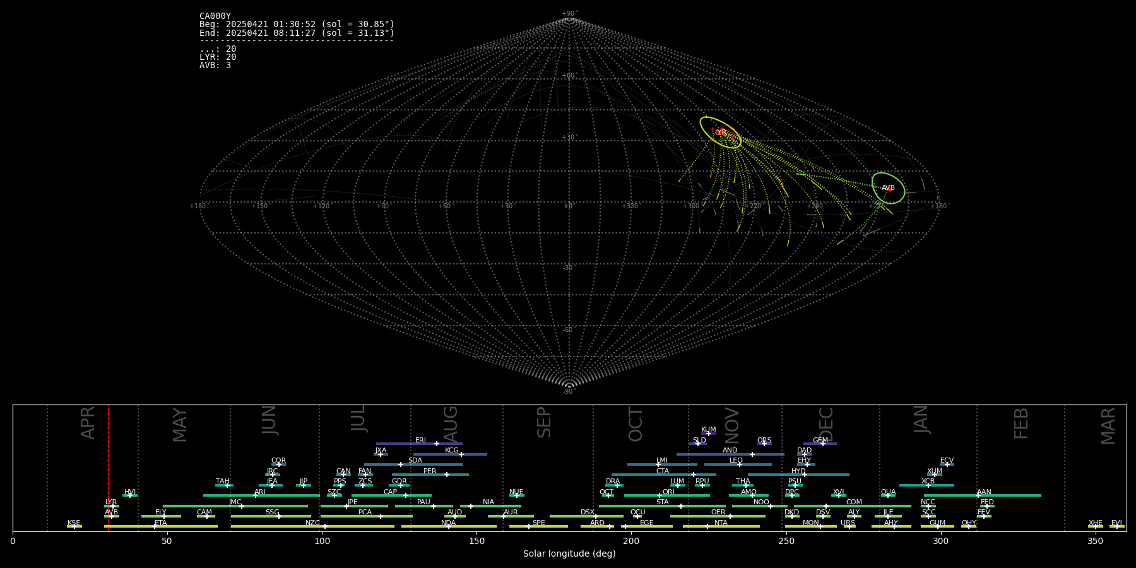Click the station code CA000Y header text
The height and width of the screenshot is (568, 1136).
tap(215, 16)
